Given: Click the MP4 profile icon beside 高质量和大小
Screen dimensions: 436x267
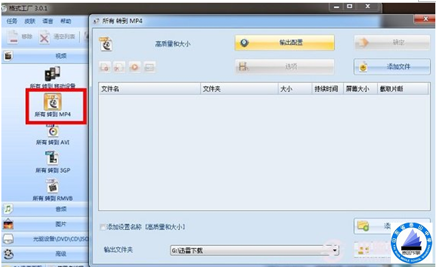Looking at the screenshot, I should coord(105,44).
